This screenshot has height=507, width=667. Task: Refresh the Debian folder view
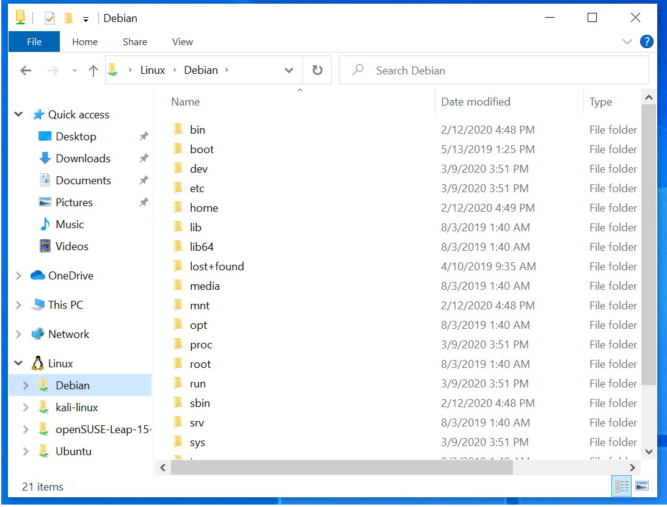click(318, 70)
